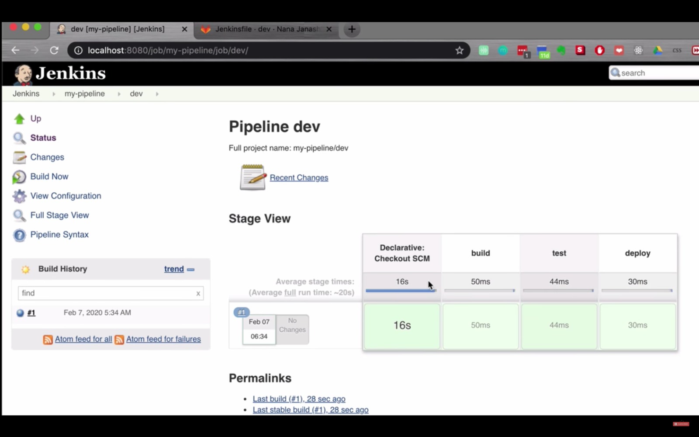This screenshot has height=437, width=699.
Task: Expand the dev breadcrumb dropdown arrow
Action: (157, 94)
